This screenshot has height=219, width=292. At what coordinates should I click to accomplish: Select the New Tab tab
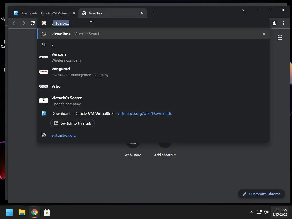[112, 13]
